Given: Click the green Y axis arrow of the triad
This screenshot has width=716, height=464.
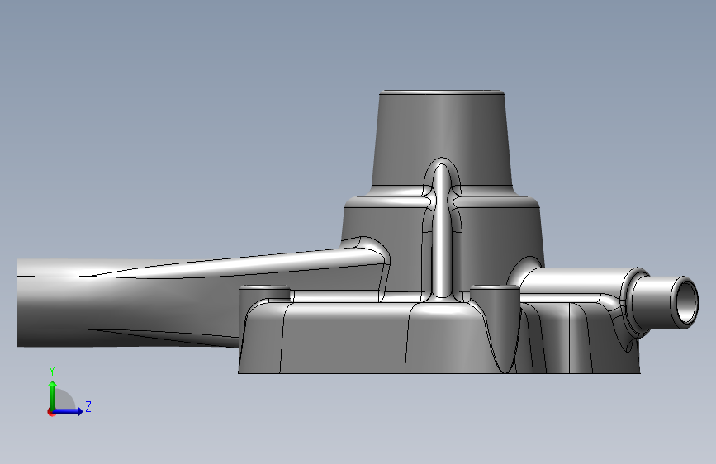Looking at the screenshot, I should click(x=53, y=395).
